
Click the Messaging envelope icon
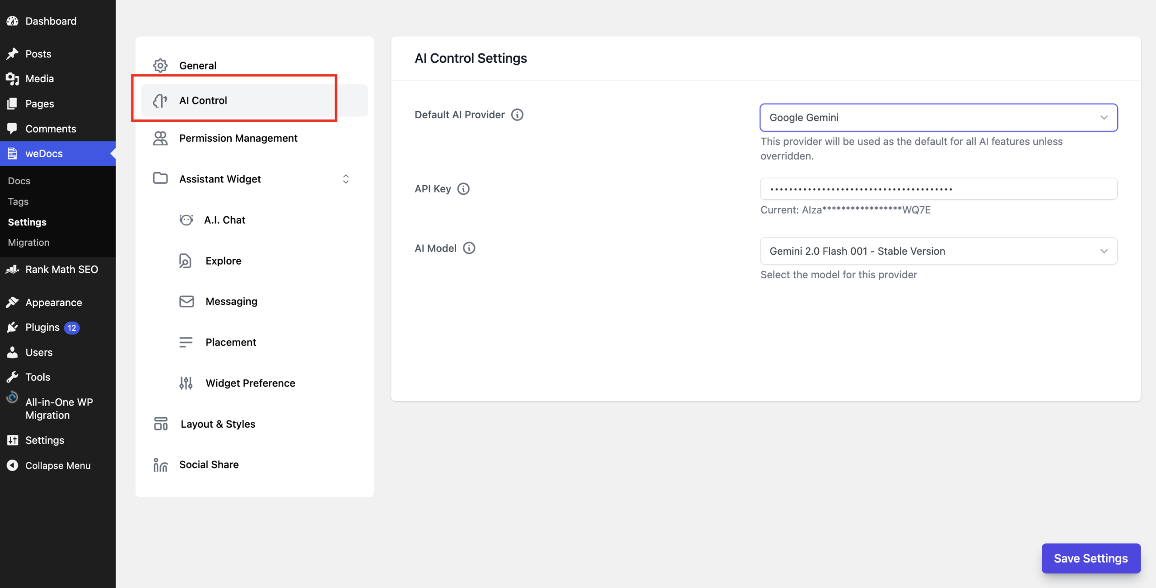click(x=186, y=301)
